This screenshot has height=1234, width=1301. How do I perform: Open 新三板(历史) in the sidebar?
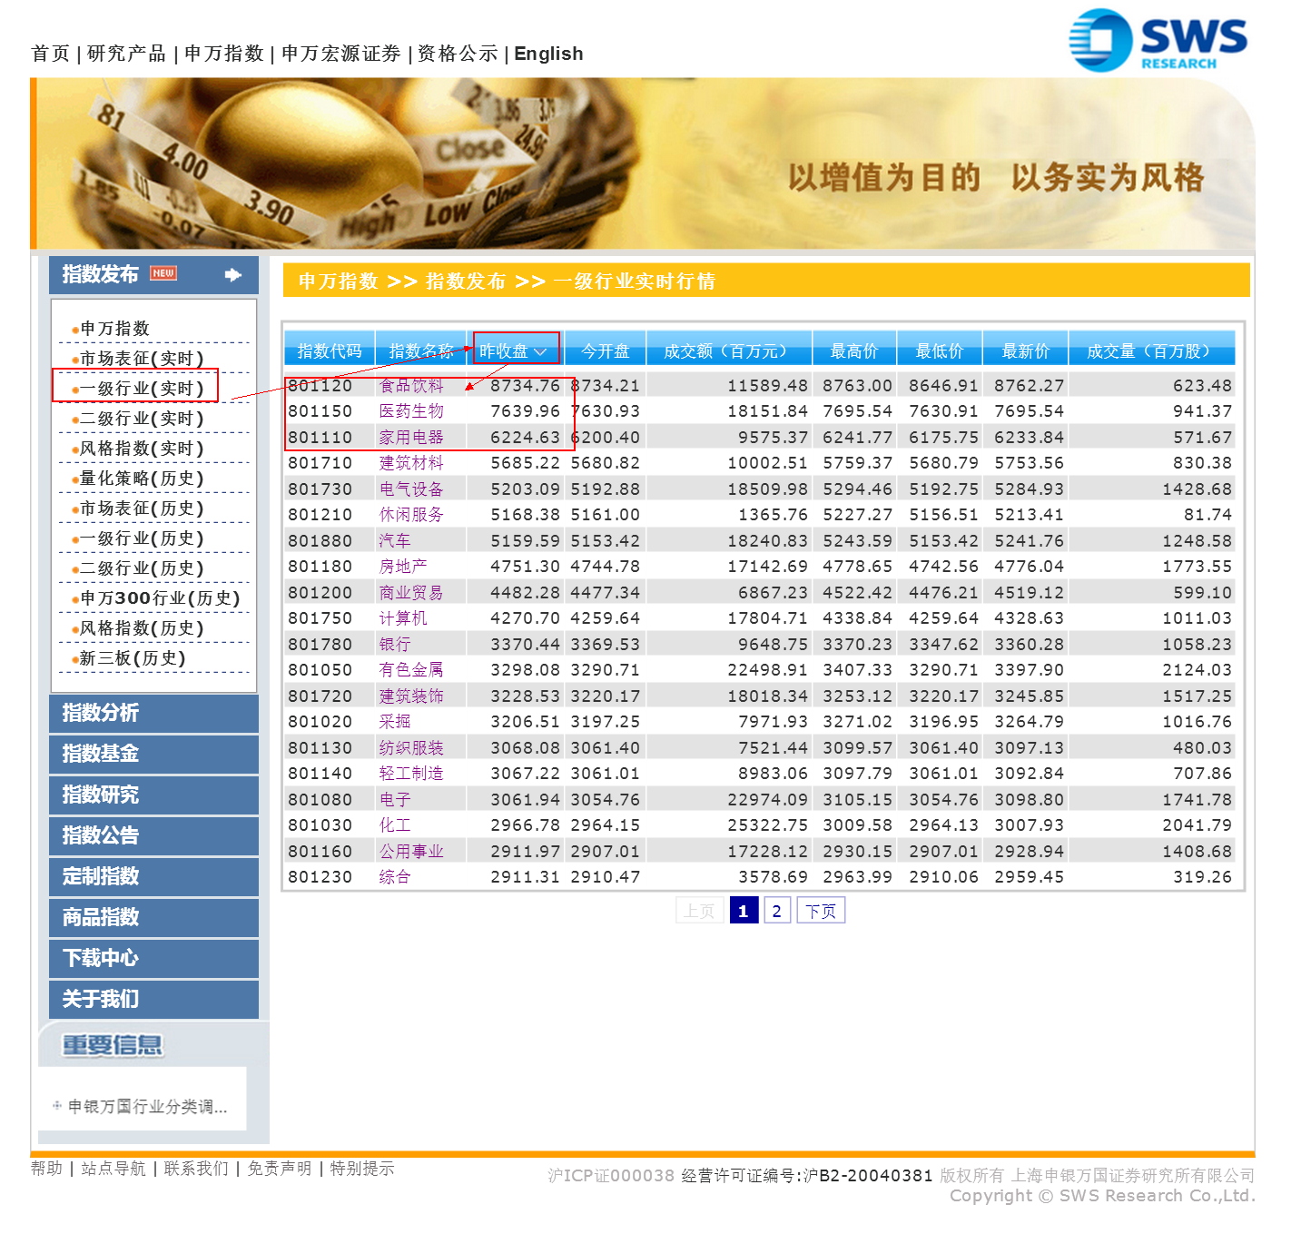133,658
